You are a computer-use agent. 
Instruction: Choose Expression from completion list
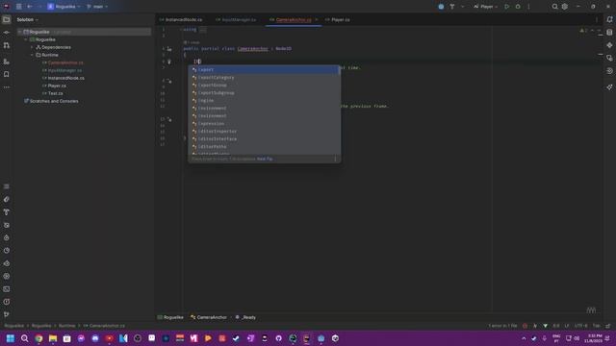click(x=263, y=124)
